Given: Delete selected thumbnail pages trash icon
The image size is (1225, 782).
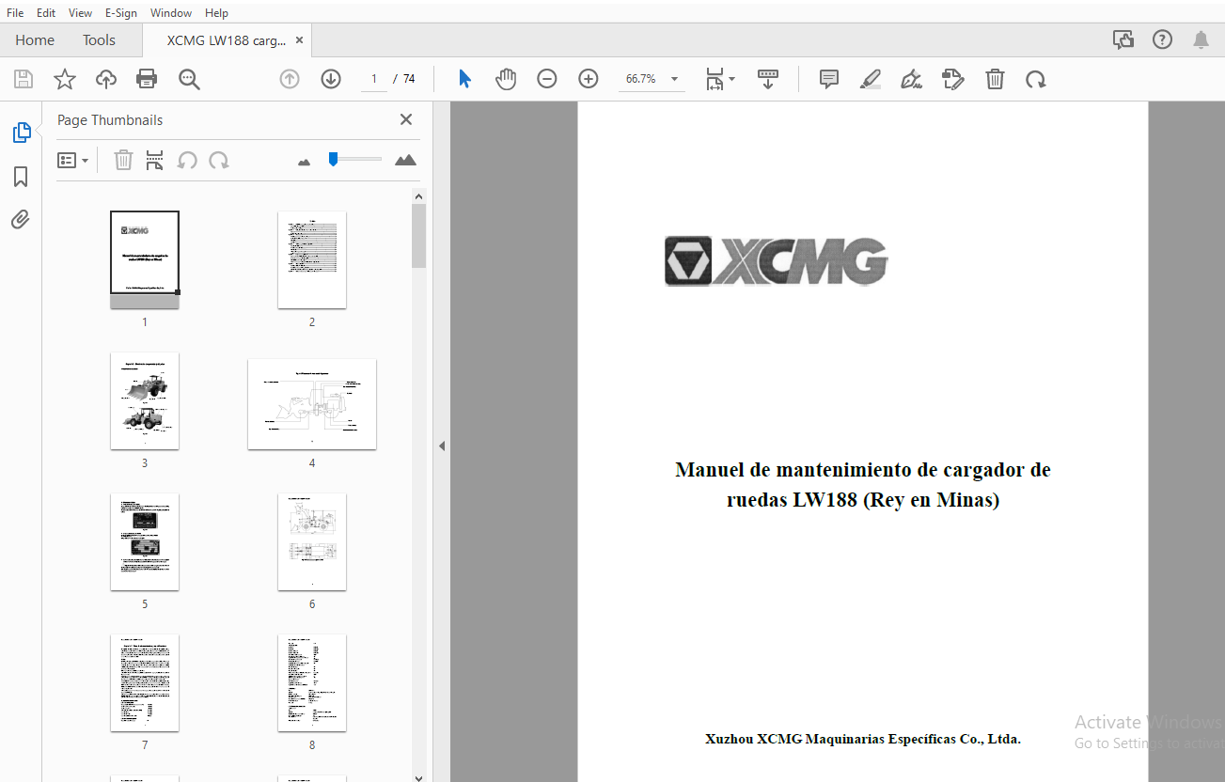Looking at the screenshot, I should (123, 161).
